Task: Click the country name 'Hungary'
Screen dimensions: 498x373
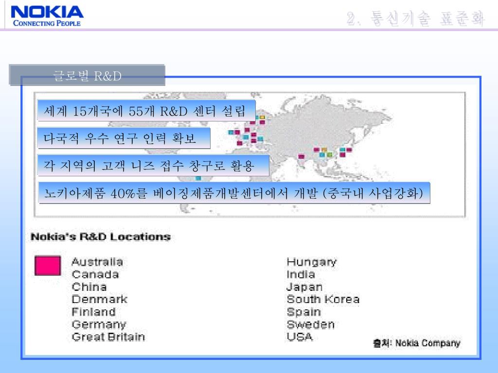Action: point(312,262)
